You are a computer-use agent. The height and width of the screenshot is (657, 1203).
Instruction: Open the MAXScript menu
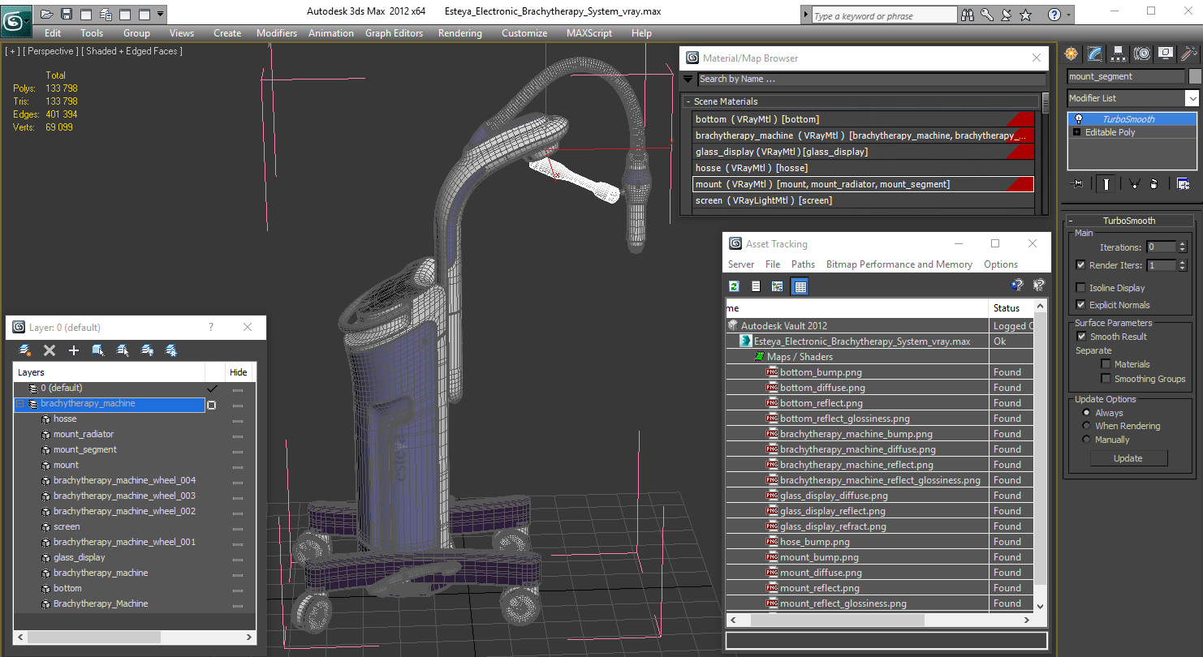(x=589, y=33)
